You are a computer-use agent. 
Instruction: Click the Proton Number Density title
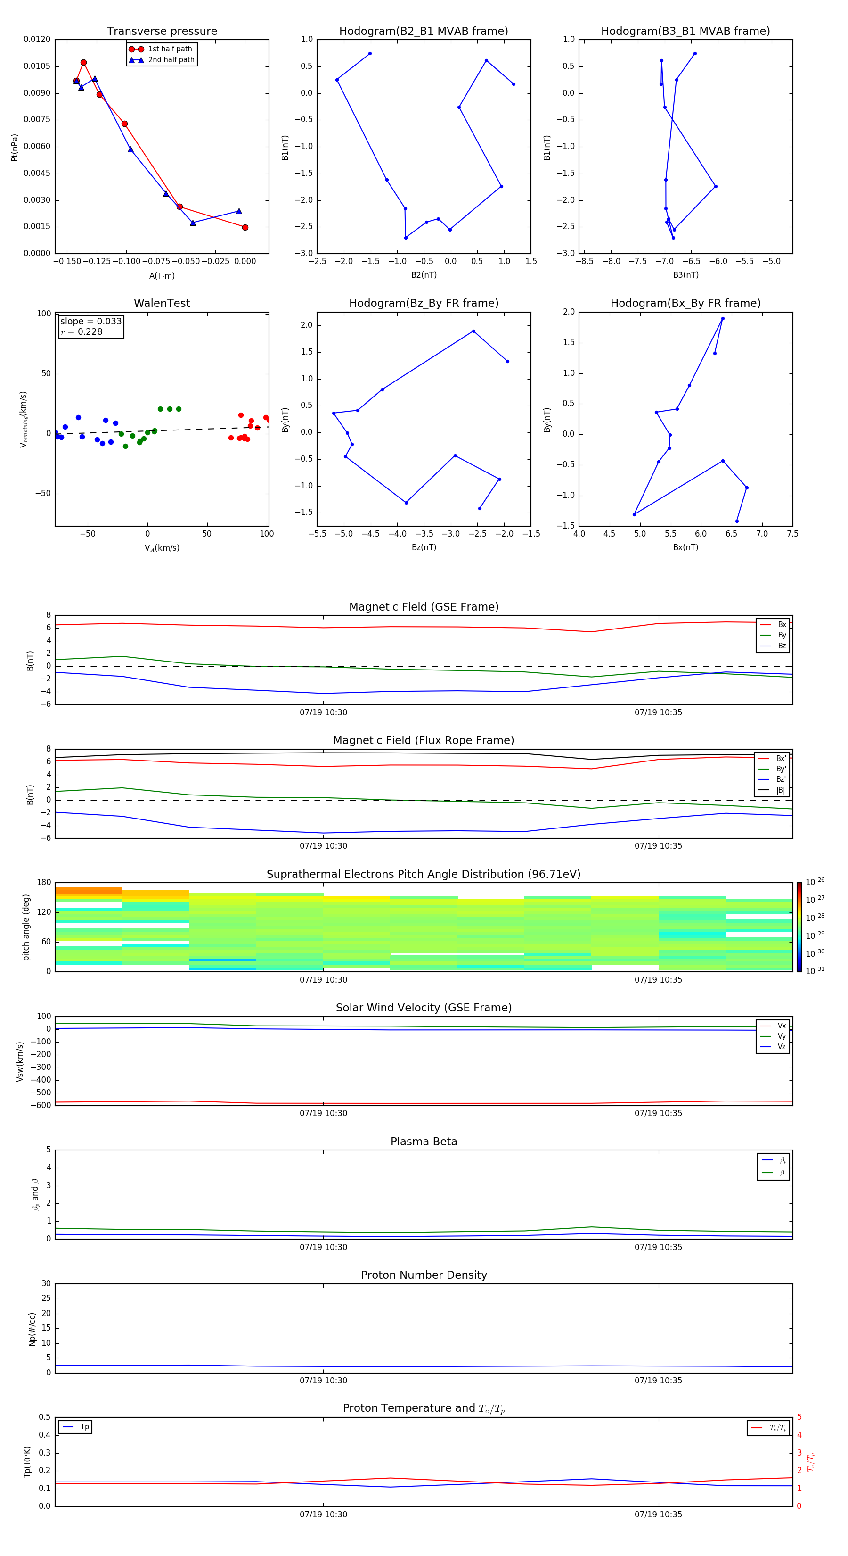coord(424,1275)
